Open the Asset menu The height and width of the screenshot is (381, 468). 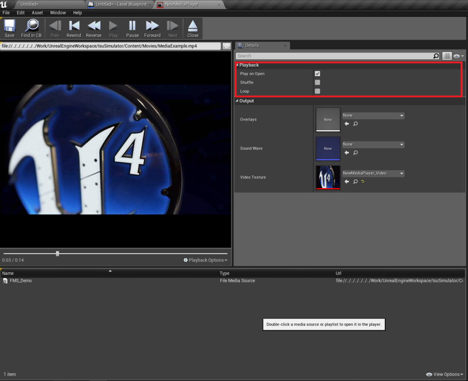pyautogui.click(x=37, y=13)
